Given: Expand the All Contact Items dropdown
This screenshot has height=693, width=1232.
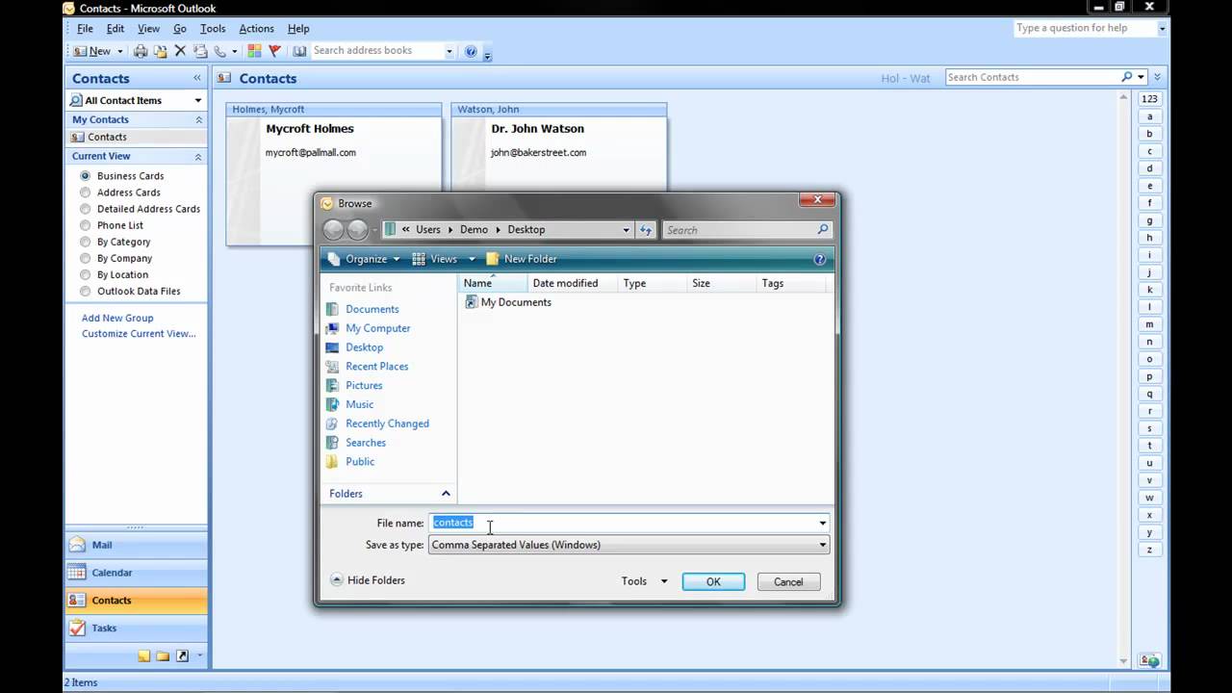Looking at the screenshot, I should (x=198, y=100).
